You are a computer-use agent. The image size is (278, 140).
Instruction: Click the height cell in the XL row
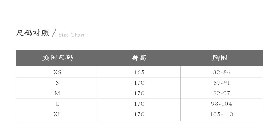click(x=139, y=114)
